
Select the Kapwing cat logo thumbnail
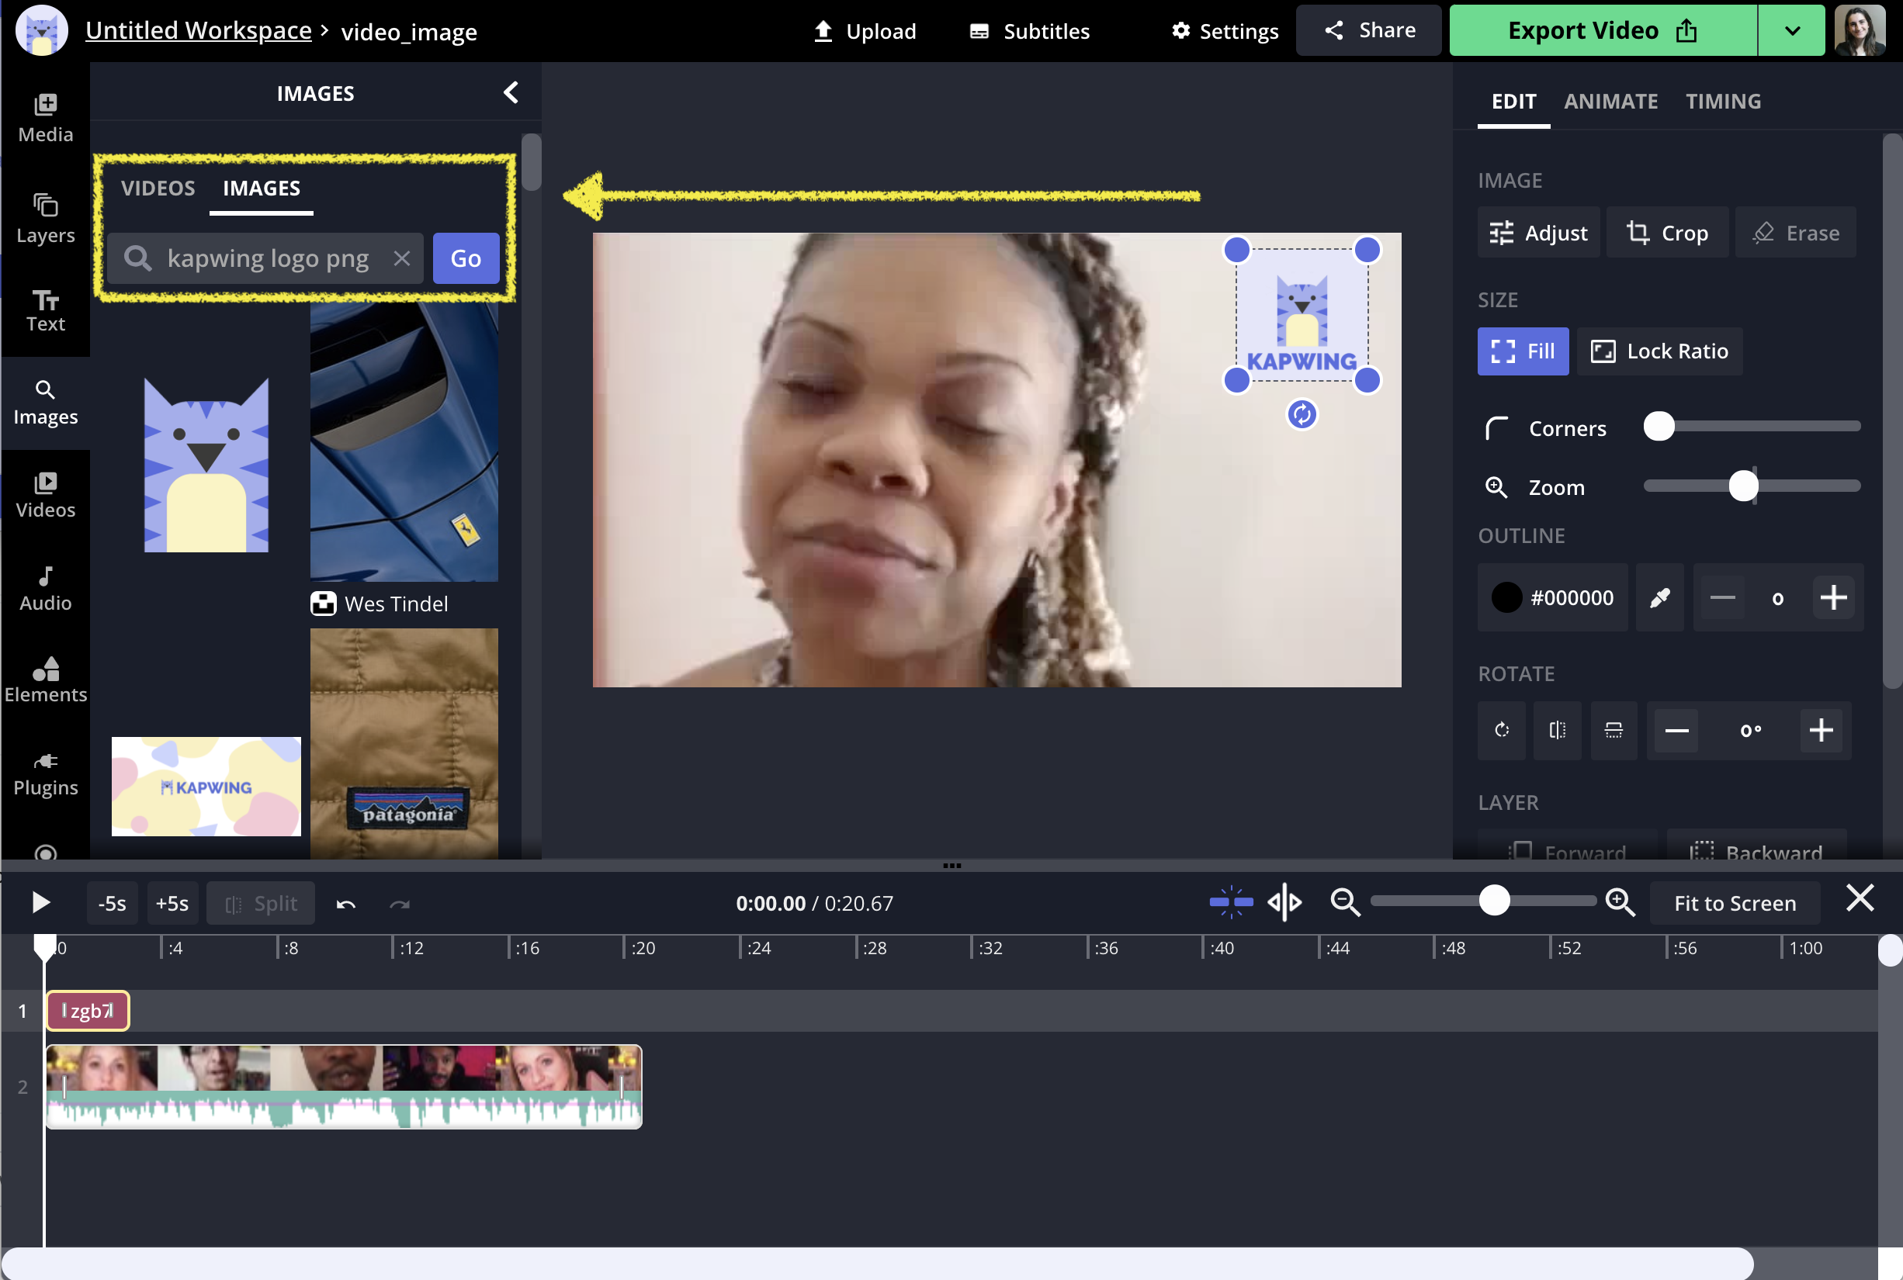[x=206, y=465]
